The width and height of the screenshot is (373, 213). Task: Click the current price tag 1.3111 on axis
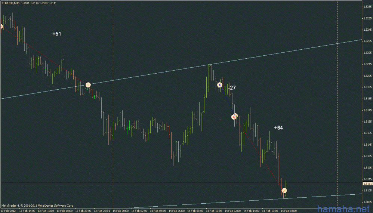click(368, 184)
